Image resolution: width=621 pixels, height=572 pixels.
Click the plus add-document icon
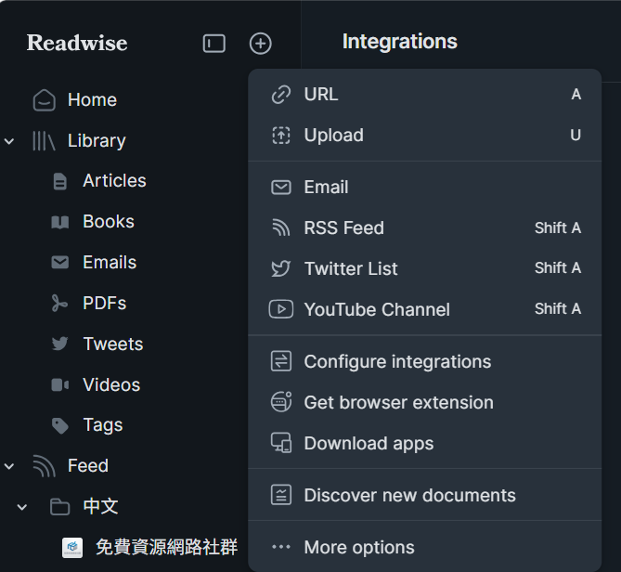(261, 44)
